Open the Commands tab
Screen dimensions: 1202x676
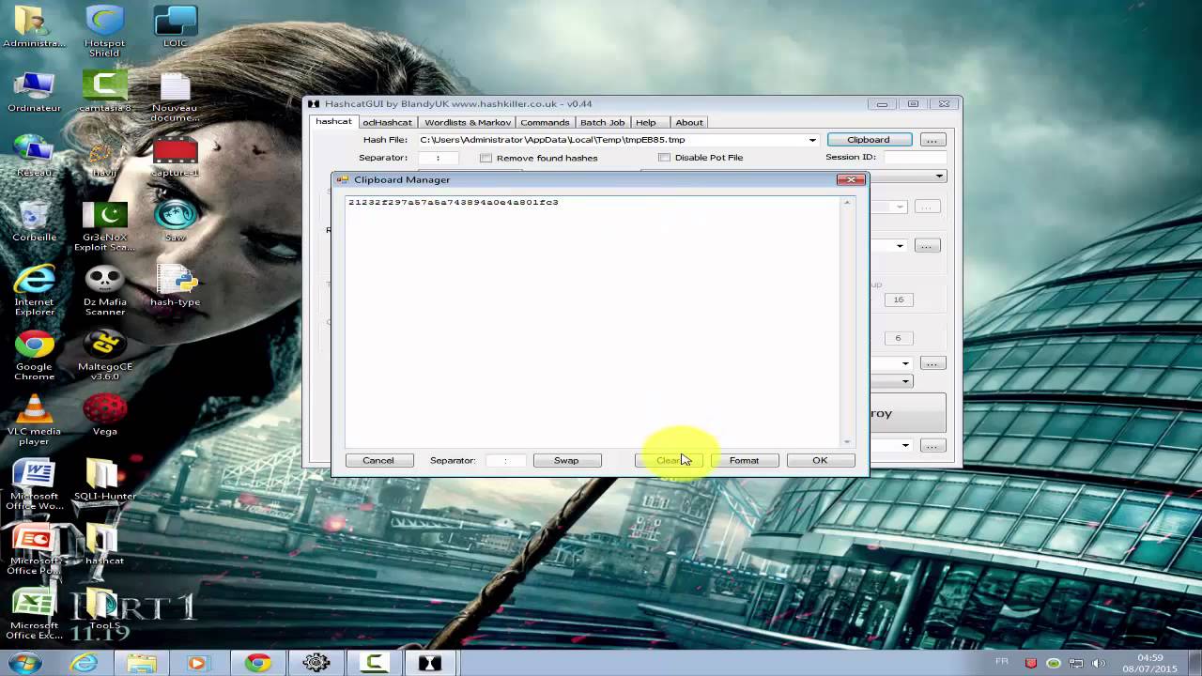(x=545, y=122)
